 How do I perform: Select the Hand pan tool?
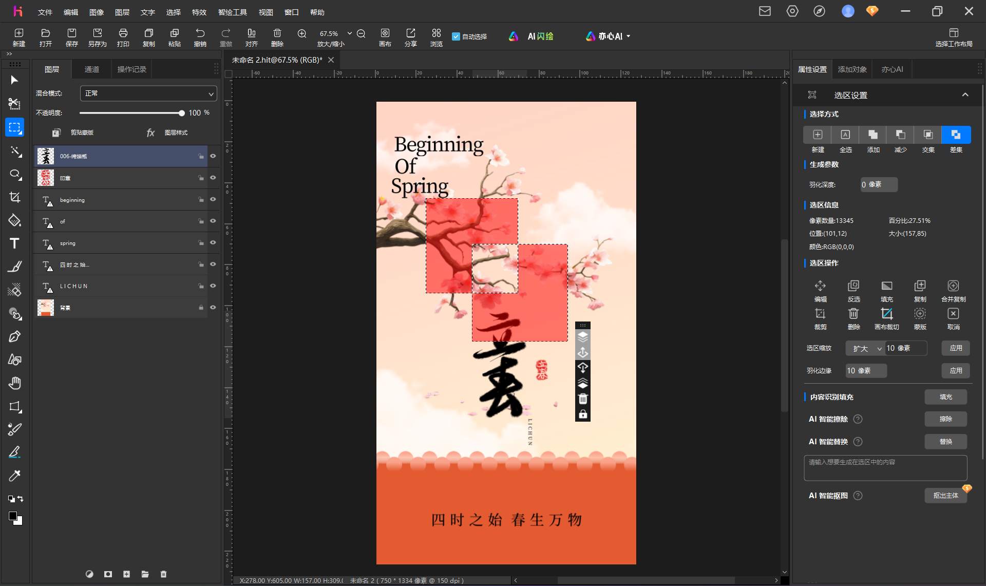coord(14,383)
